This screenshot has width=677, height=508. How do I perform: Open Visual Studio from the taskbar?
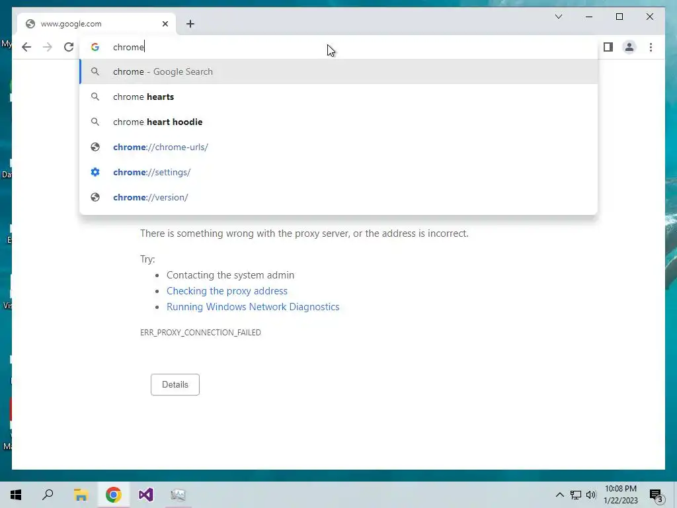(x=146, y=495)
